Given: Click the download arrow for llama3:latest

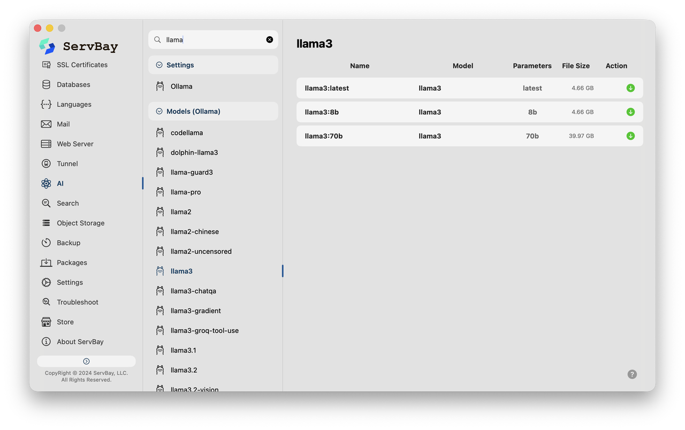Looking at the screenshot, I should pyautogui.click(x=630, y=88).
